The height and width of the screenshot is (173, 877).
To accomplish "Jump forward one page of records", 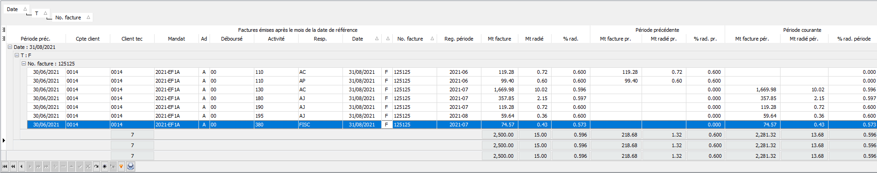I will pyautogui.click(x=38, y=167).
